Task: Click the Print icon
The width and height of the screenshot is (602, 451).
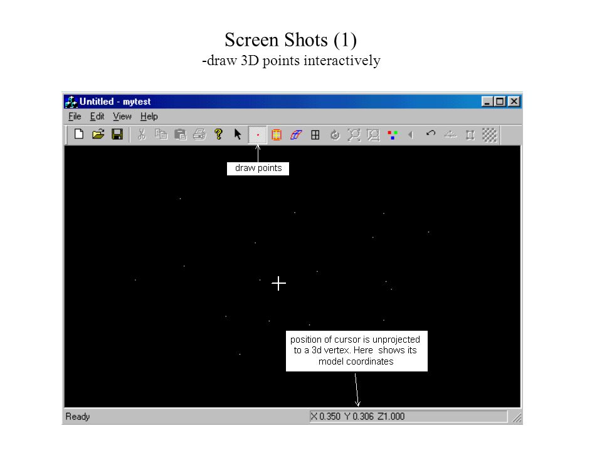Action: [x=199, y=134]
